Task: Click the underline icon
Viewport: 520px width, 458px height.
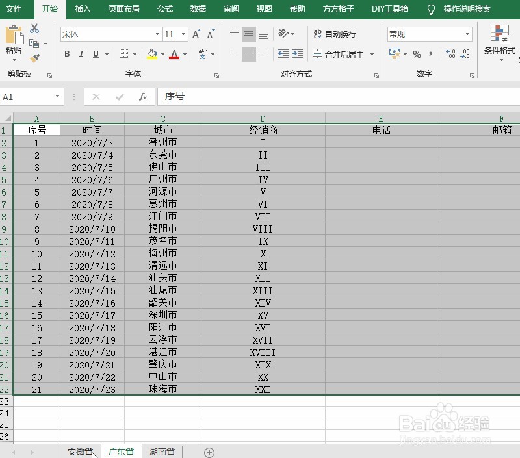Action: pos(94,54)
